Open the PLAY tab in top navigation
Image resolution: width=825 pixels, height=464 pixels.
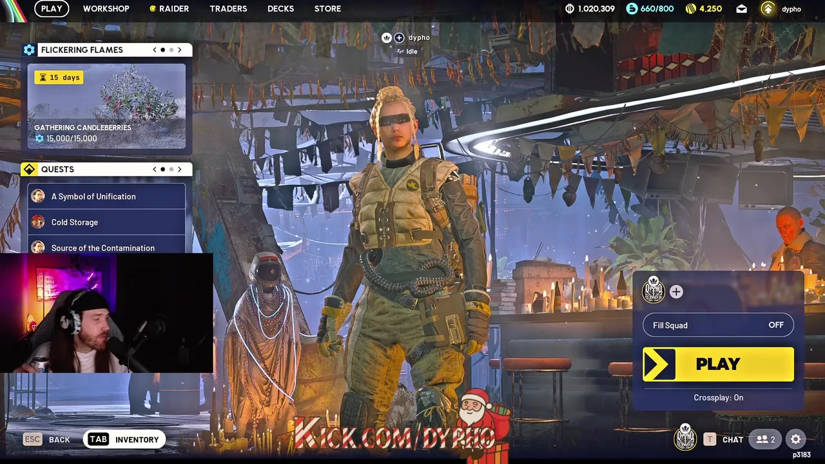point(52,8)
